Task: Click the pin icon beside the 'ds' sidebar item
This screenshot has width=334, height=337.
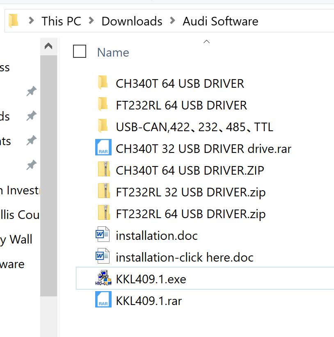Action: (32, 116)
